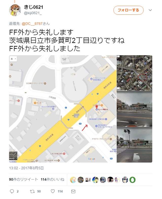Click the tweet timestamp 13:02 - 2017年8月5日

pyautogui.click(x=26, y=168)
